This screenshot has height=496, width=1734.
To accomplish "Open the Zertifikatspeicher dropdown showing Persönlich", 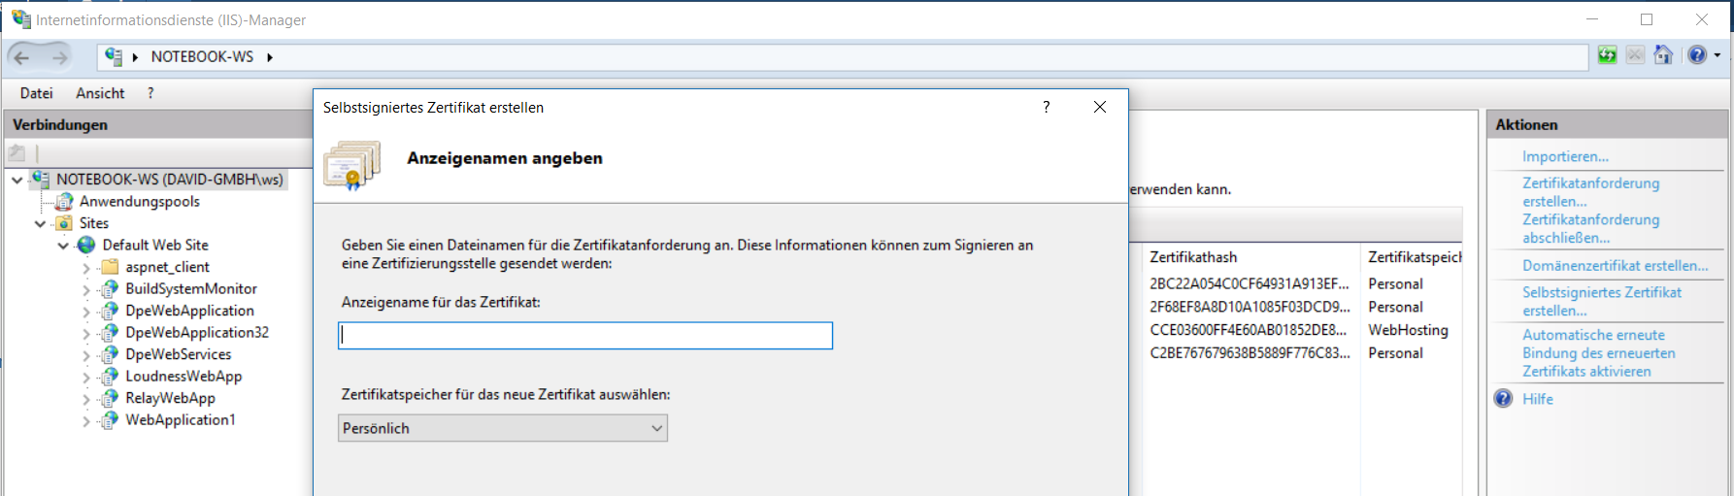I will point(503,428).
